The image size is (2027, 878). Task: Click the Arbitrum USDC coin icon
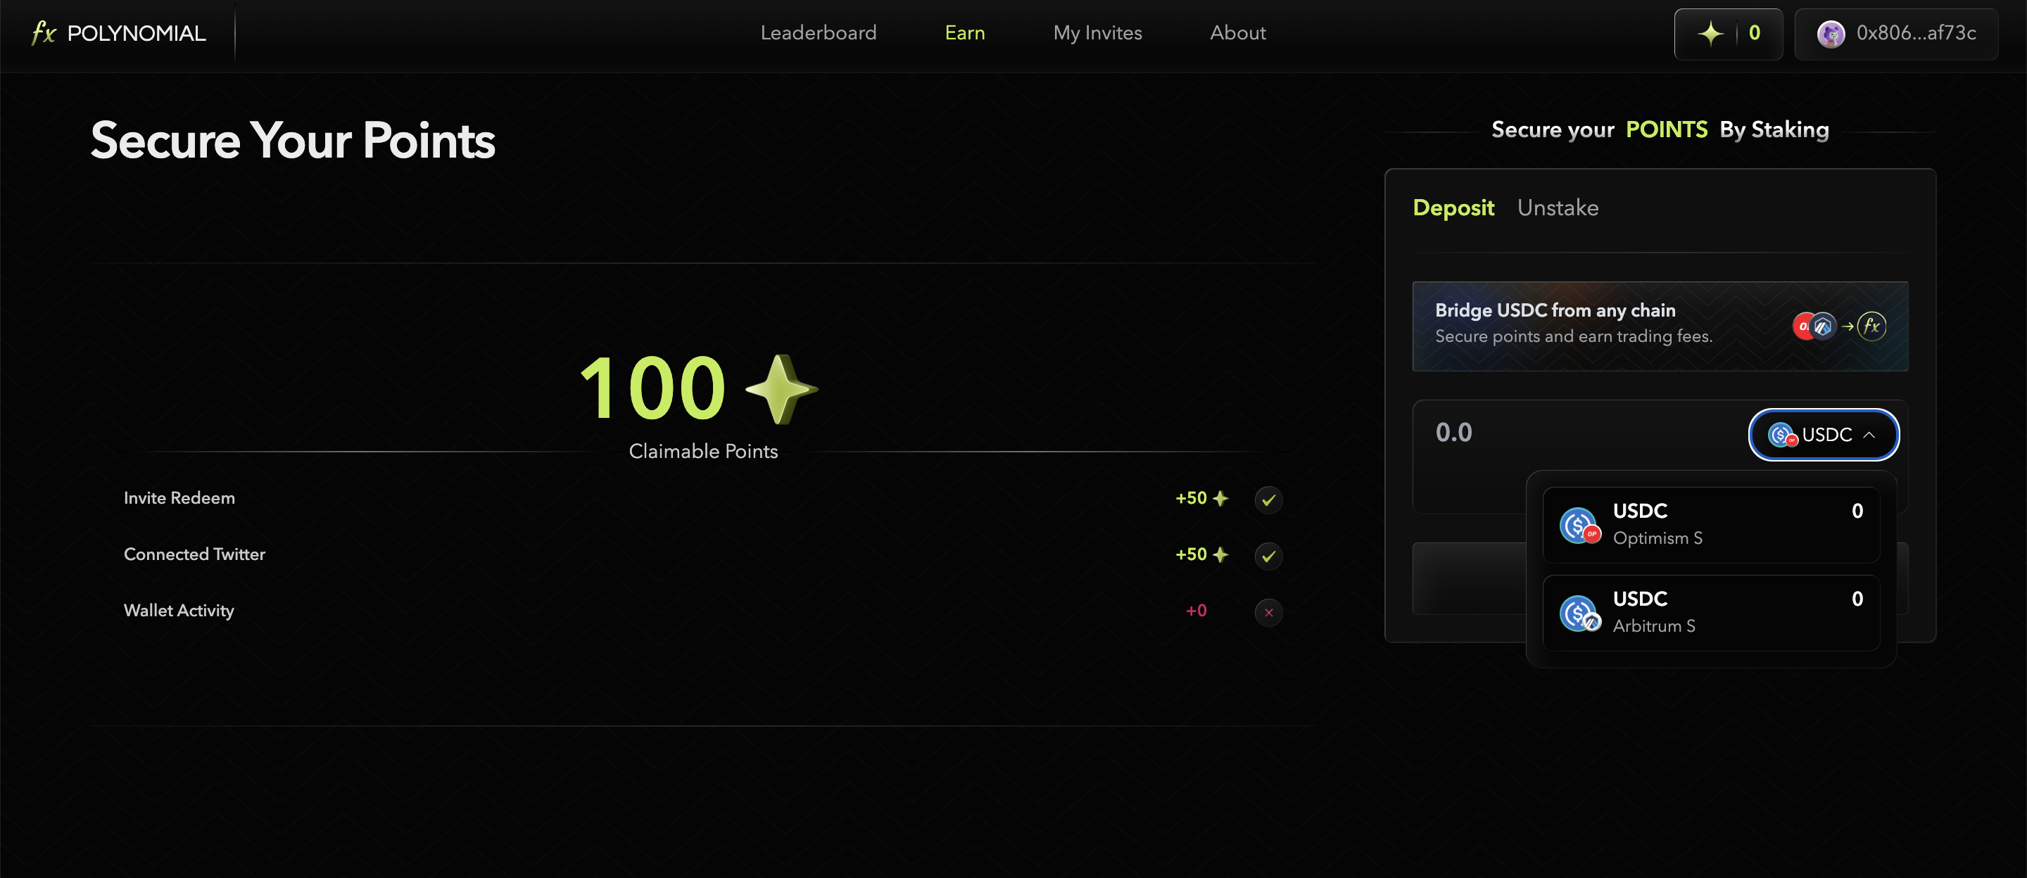pos(1579,613)
